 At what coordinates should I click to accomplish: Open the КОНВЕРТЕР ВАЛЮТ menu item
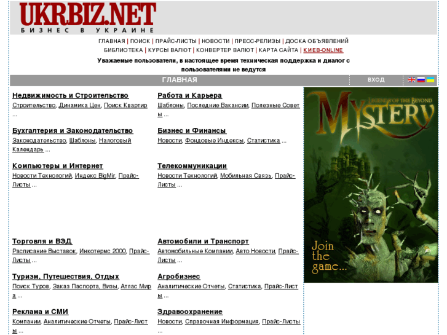225,50
